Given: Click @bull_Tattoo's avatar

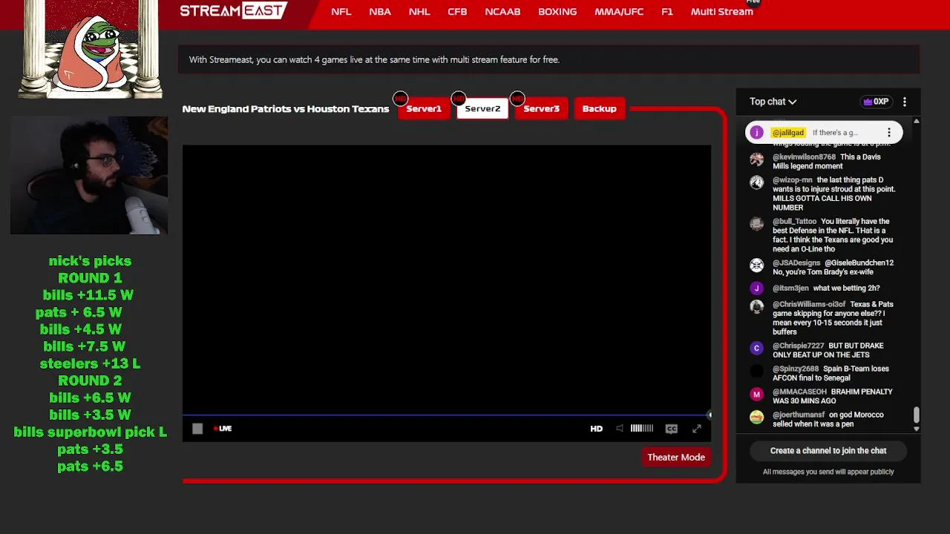Looking at the screenshot, I should point(756,223).
